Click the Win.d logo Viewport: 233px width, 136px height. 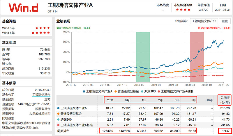click(x=23, y=8)
